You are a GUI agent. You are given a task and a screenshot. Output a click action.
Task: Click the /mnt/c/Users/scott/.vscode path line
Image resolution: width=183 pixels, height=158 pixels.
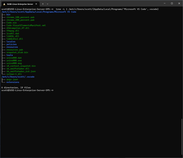(18, 77)
